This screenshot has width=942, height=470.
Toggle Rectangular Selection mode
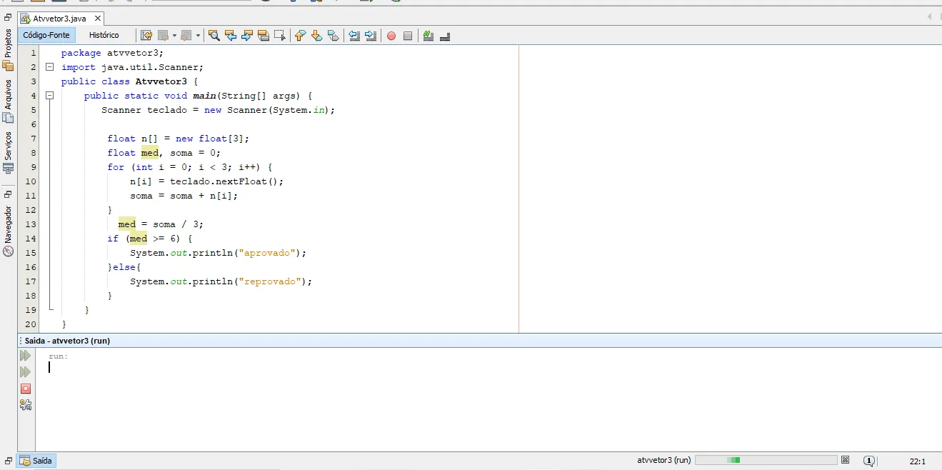point(280,36)
